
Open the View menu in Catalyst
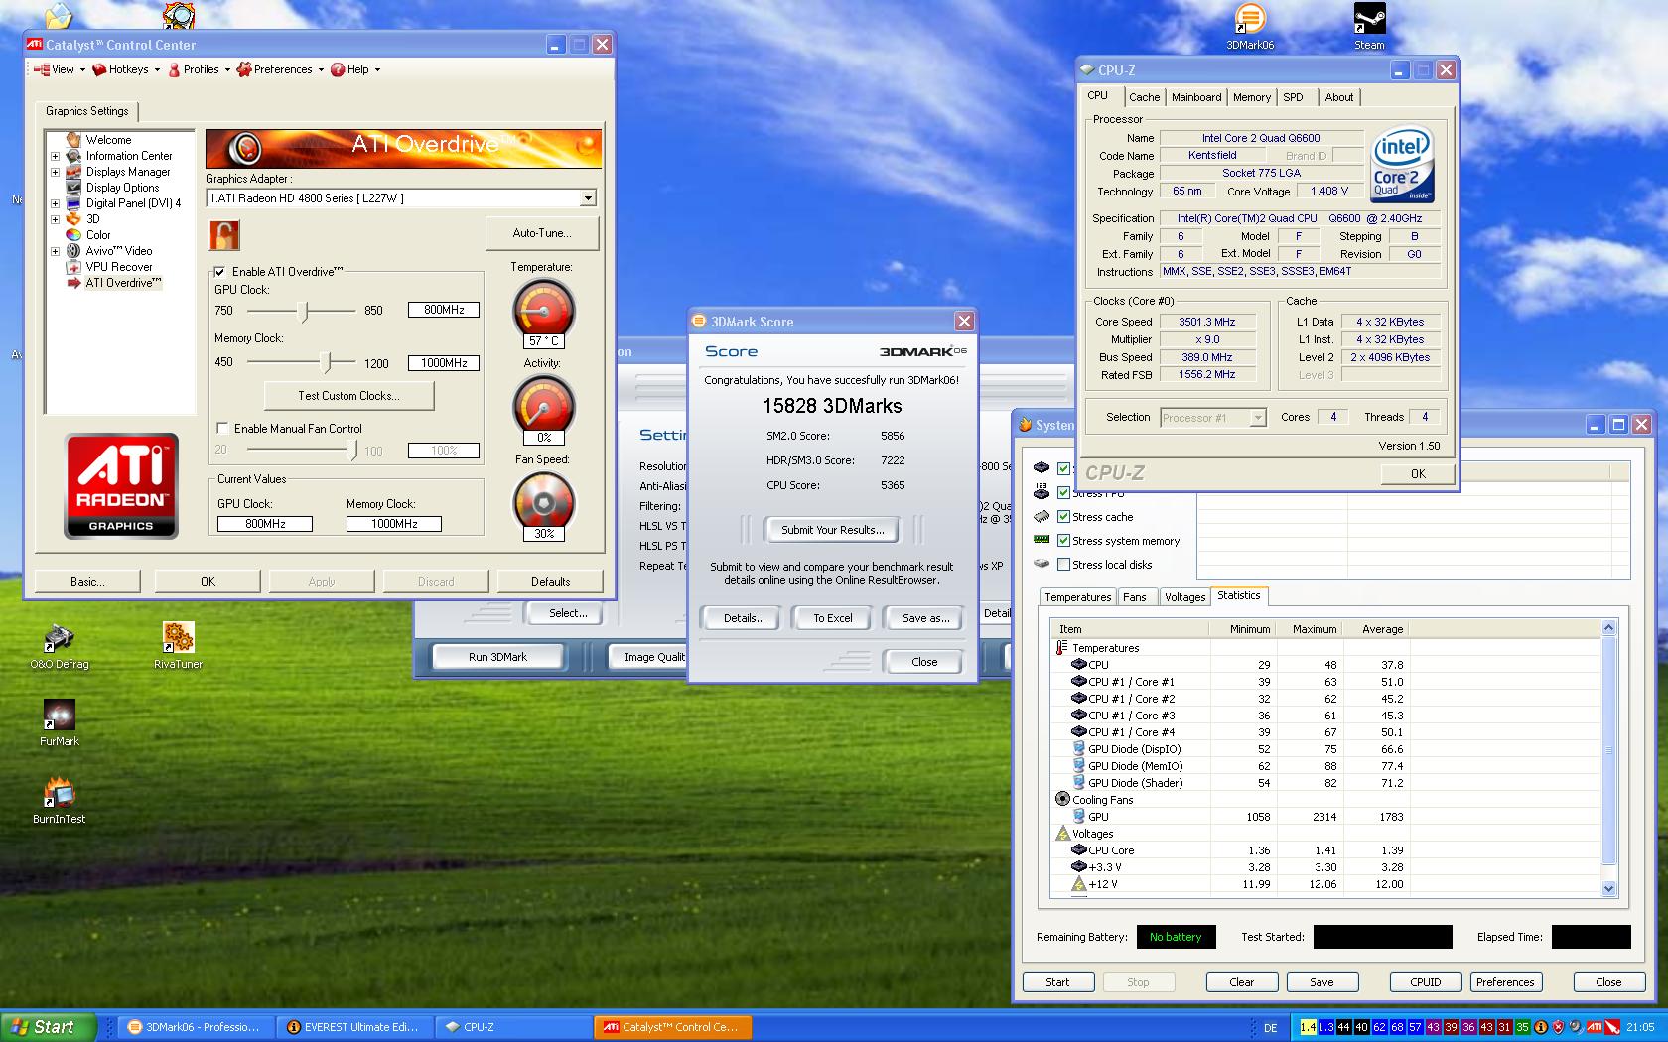pyautogui.click(x=60, y=69)
